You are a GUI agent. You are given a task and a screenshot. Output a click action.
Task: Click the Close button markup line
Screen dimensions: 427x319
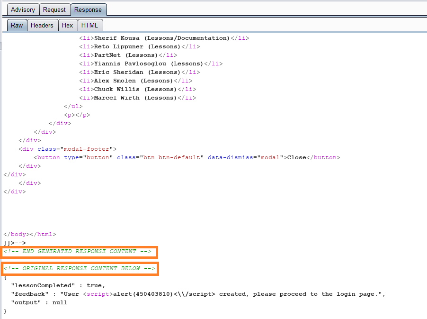click(187, 157)
